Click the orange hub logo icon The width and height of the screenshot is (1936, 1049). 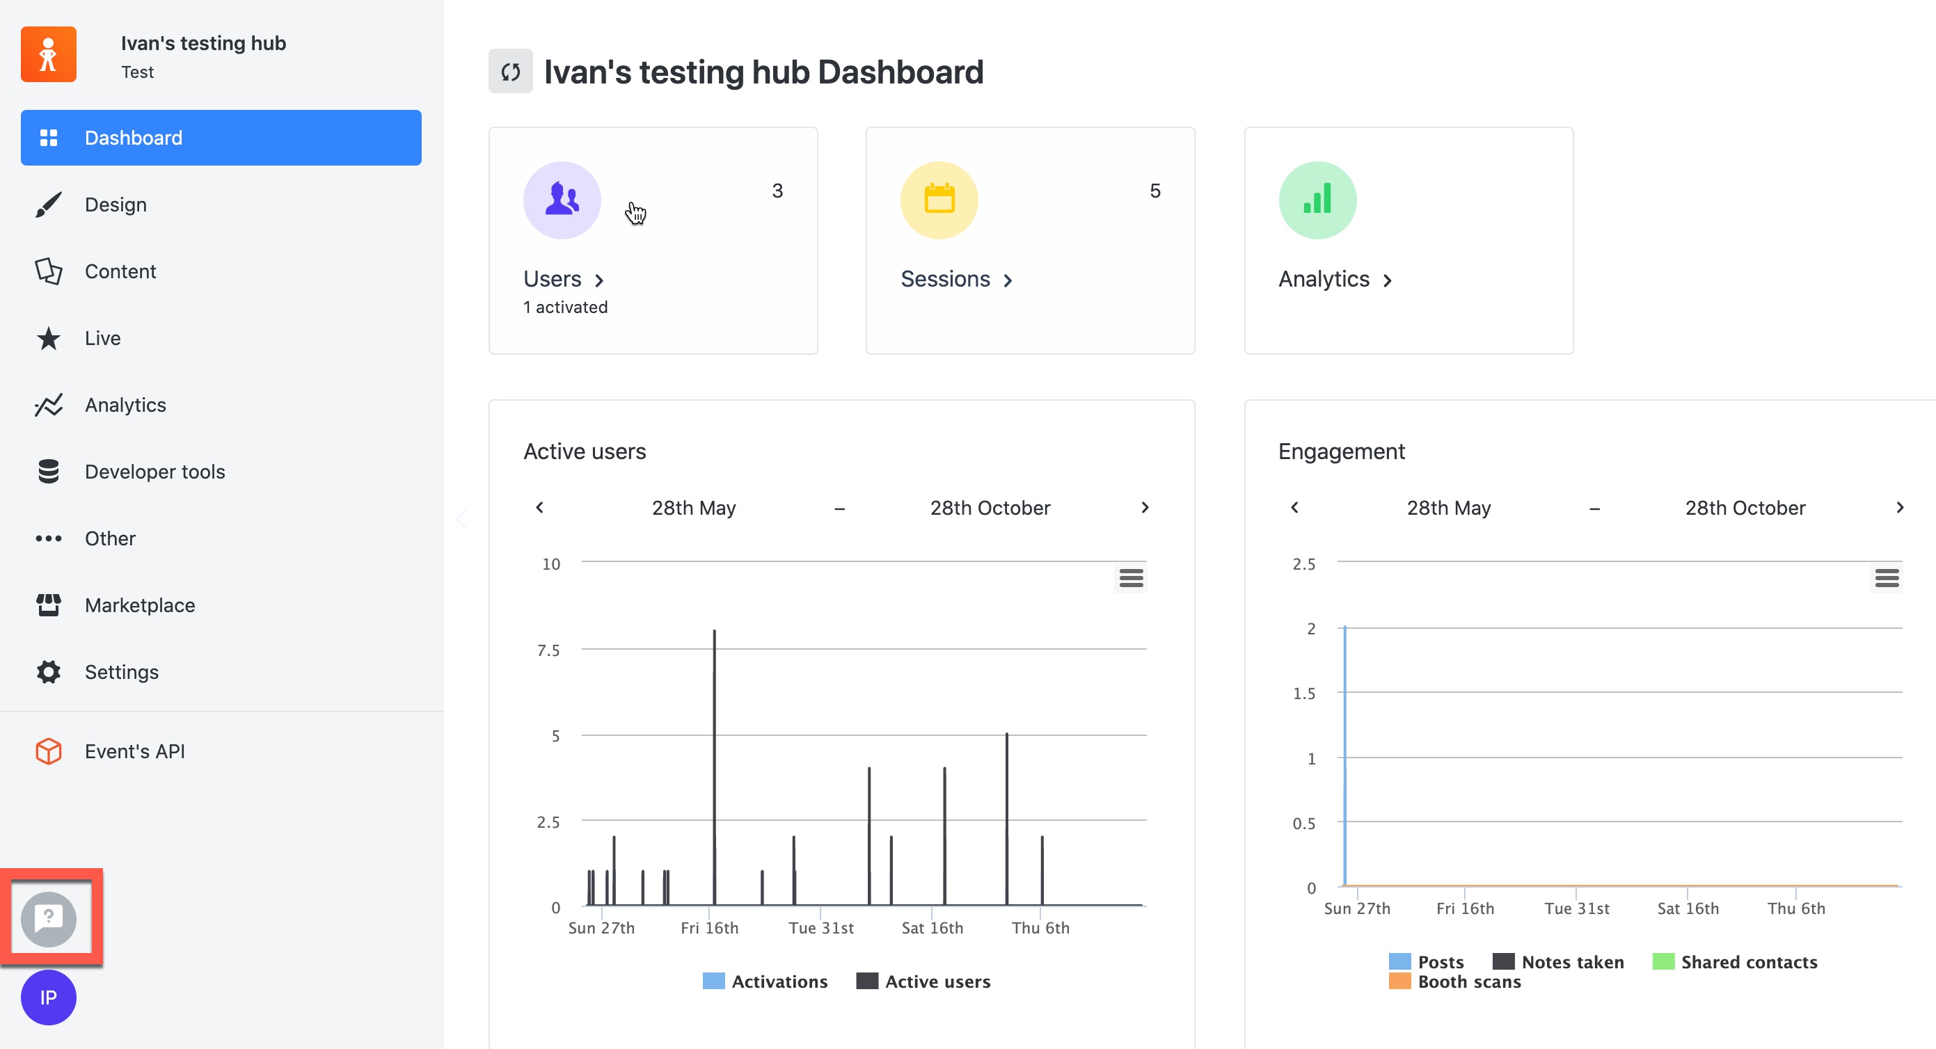click(x=48, y=54)
